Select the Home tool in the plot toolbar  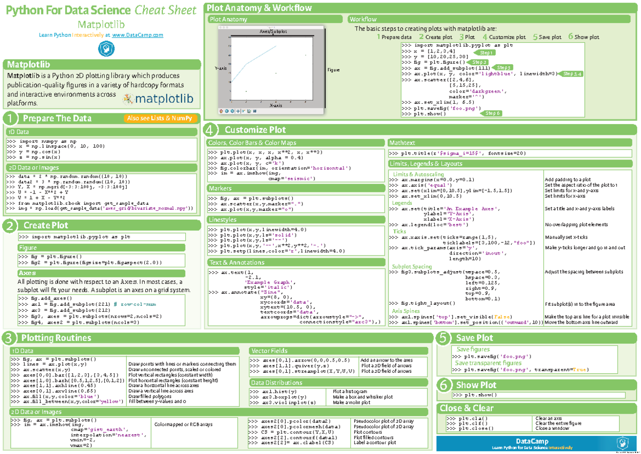pyautogui.click(x=221, y=111)
